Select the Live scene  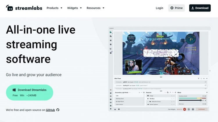129,96
